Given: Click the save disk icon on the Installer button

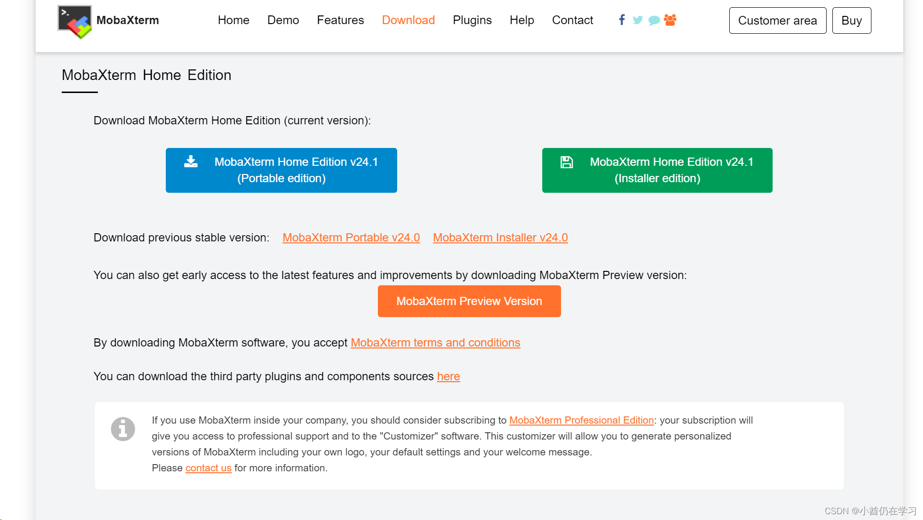Looking at the screenshot, I should pos(566,162).
